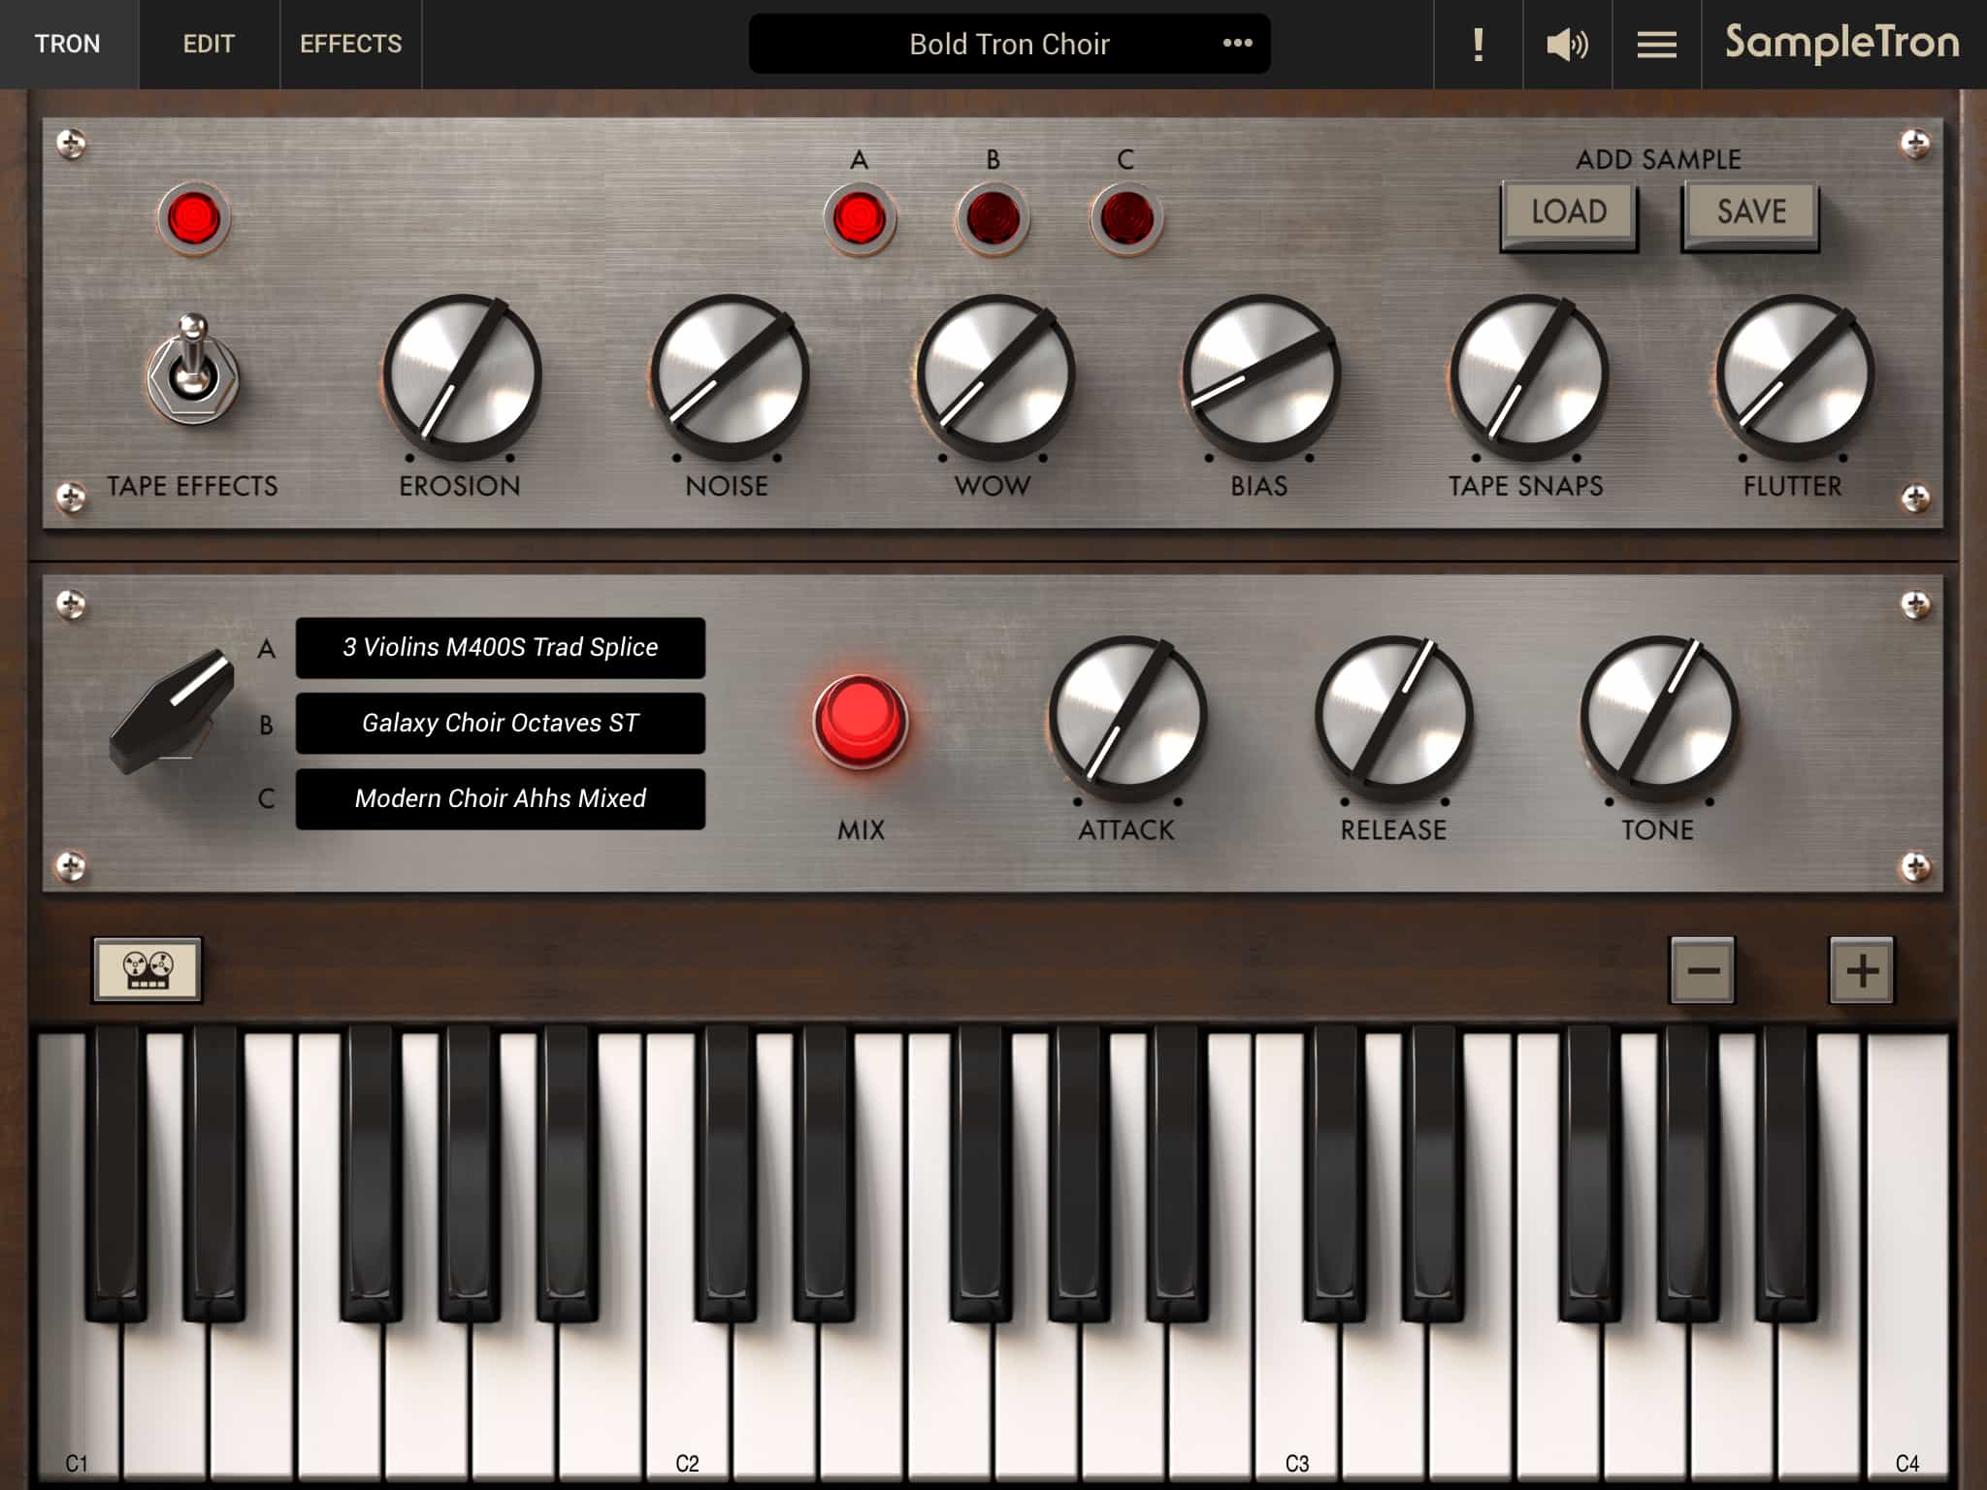
Task: Click the SampleTron logo
Action: [1841, 43]
